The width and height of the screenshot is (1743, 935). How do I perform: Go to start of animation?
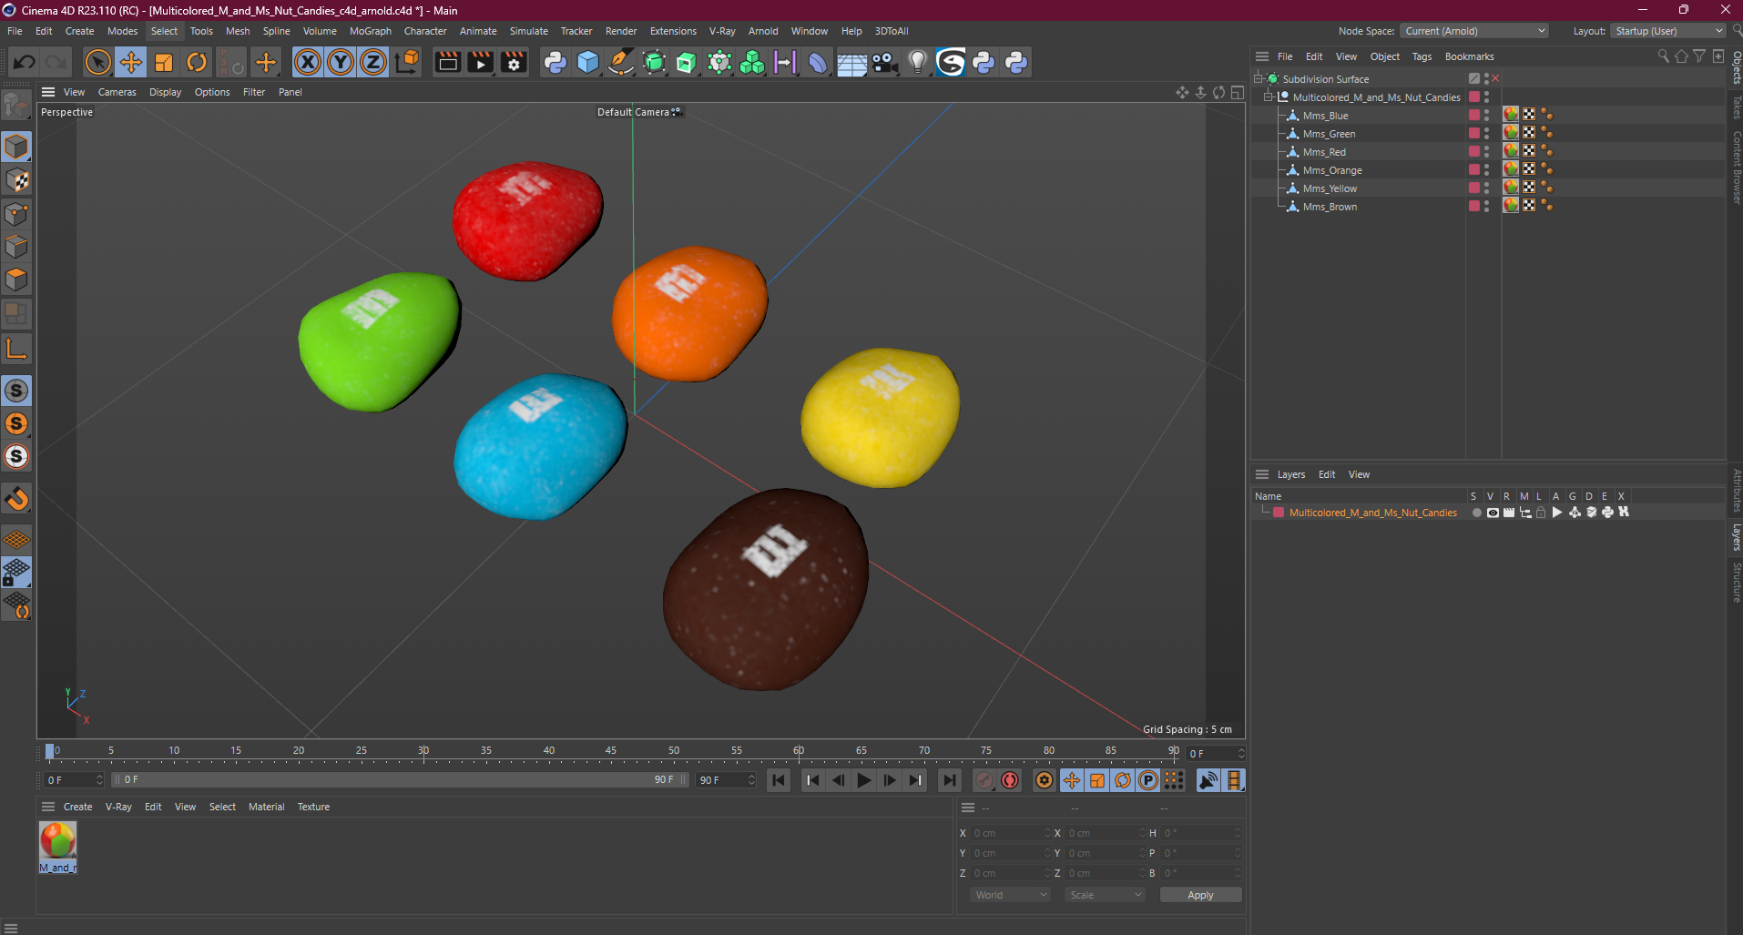[x=779, y=780]
